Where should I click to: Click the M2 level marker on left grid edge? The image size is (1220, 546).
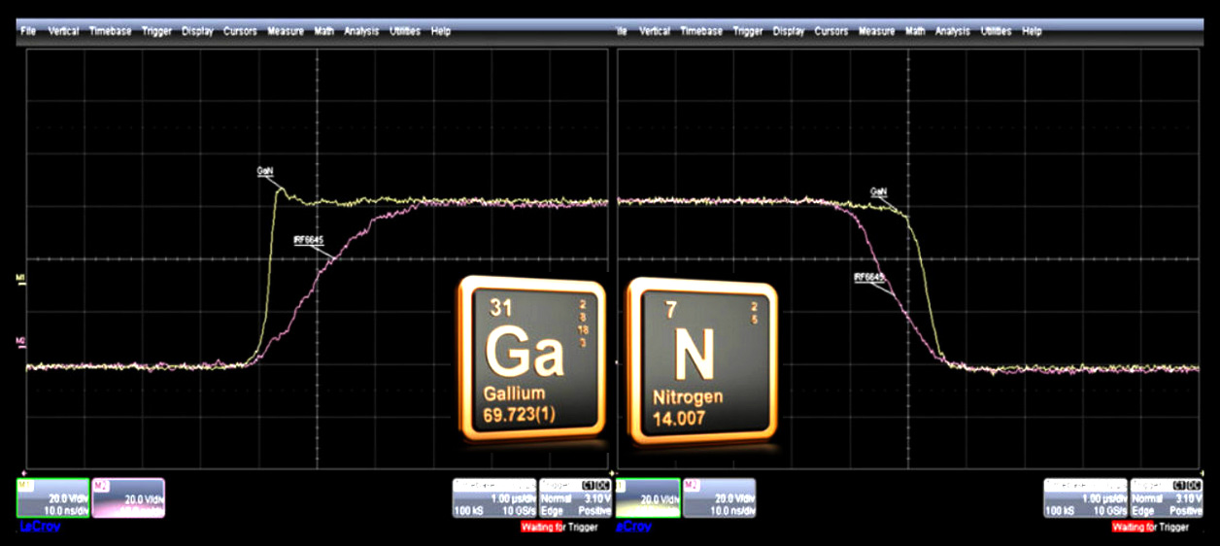pyautogui.click(x=20, y=340)
